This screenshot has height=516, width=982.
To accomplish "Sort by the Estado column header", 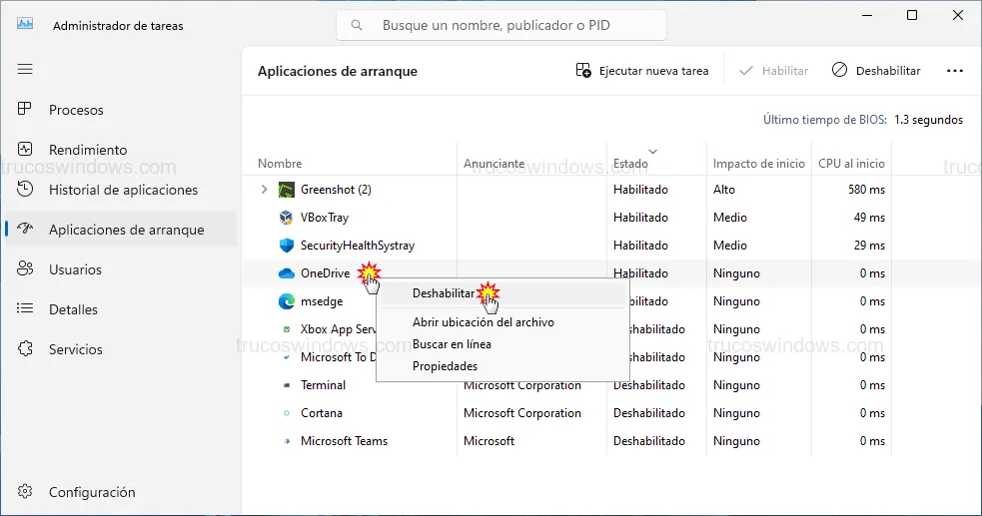I will point(630,164).
